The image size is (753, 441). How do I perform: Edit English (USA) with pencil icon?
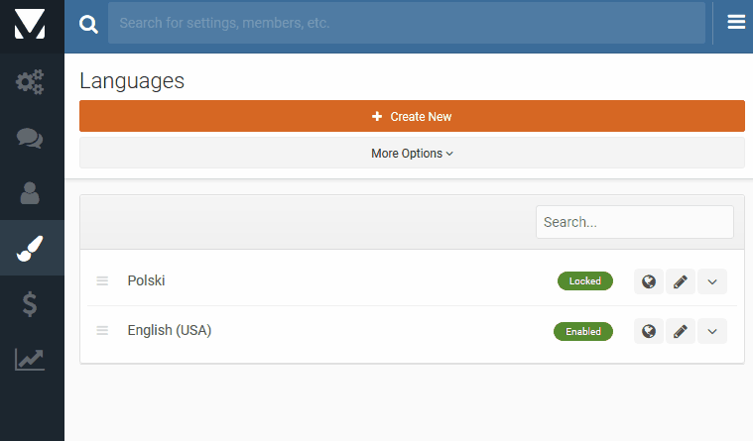[680, 331]
